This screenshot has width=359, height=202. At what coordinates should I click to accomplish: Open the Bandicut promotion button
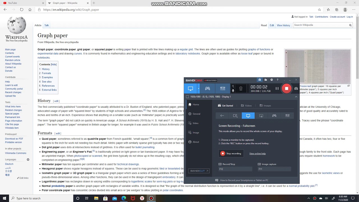pos(199,171)
